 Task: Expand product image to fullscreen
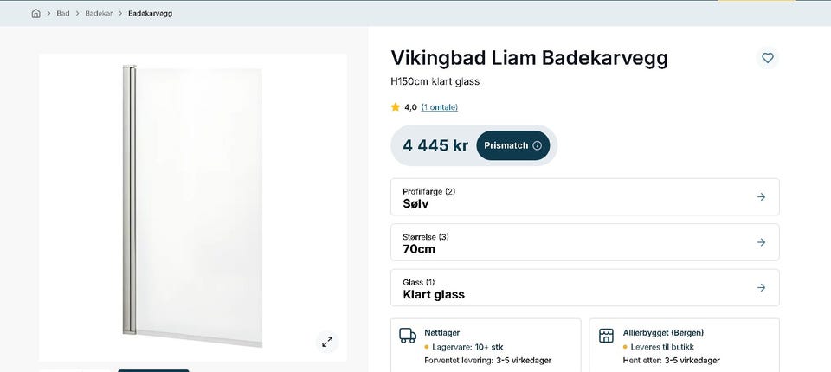[327, 342]
